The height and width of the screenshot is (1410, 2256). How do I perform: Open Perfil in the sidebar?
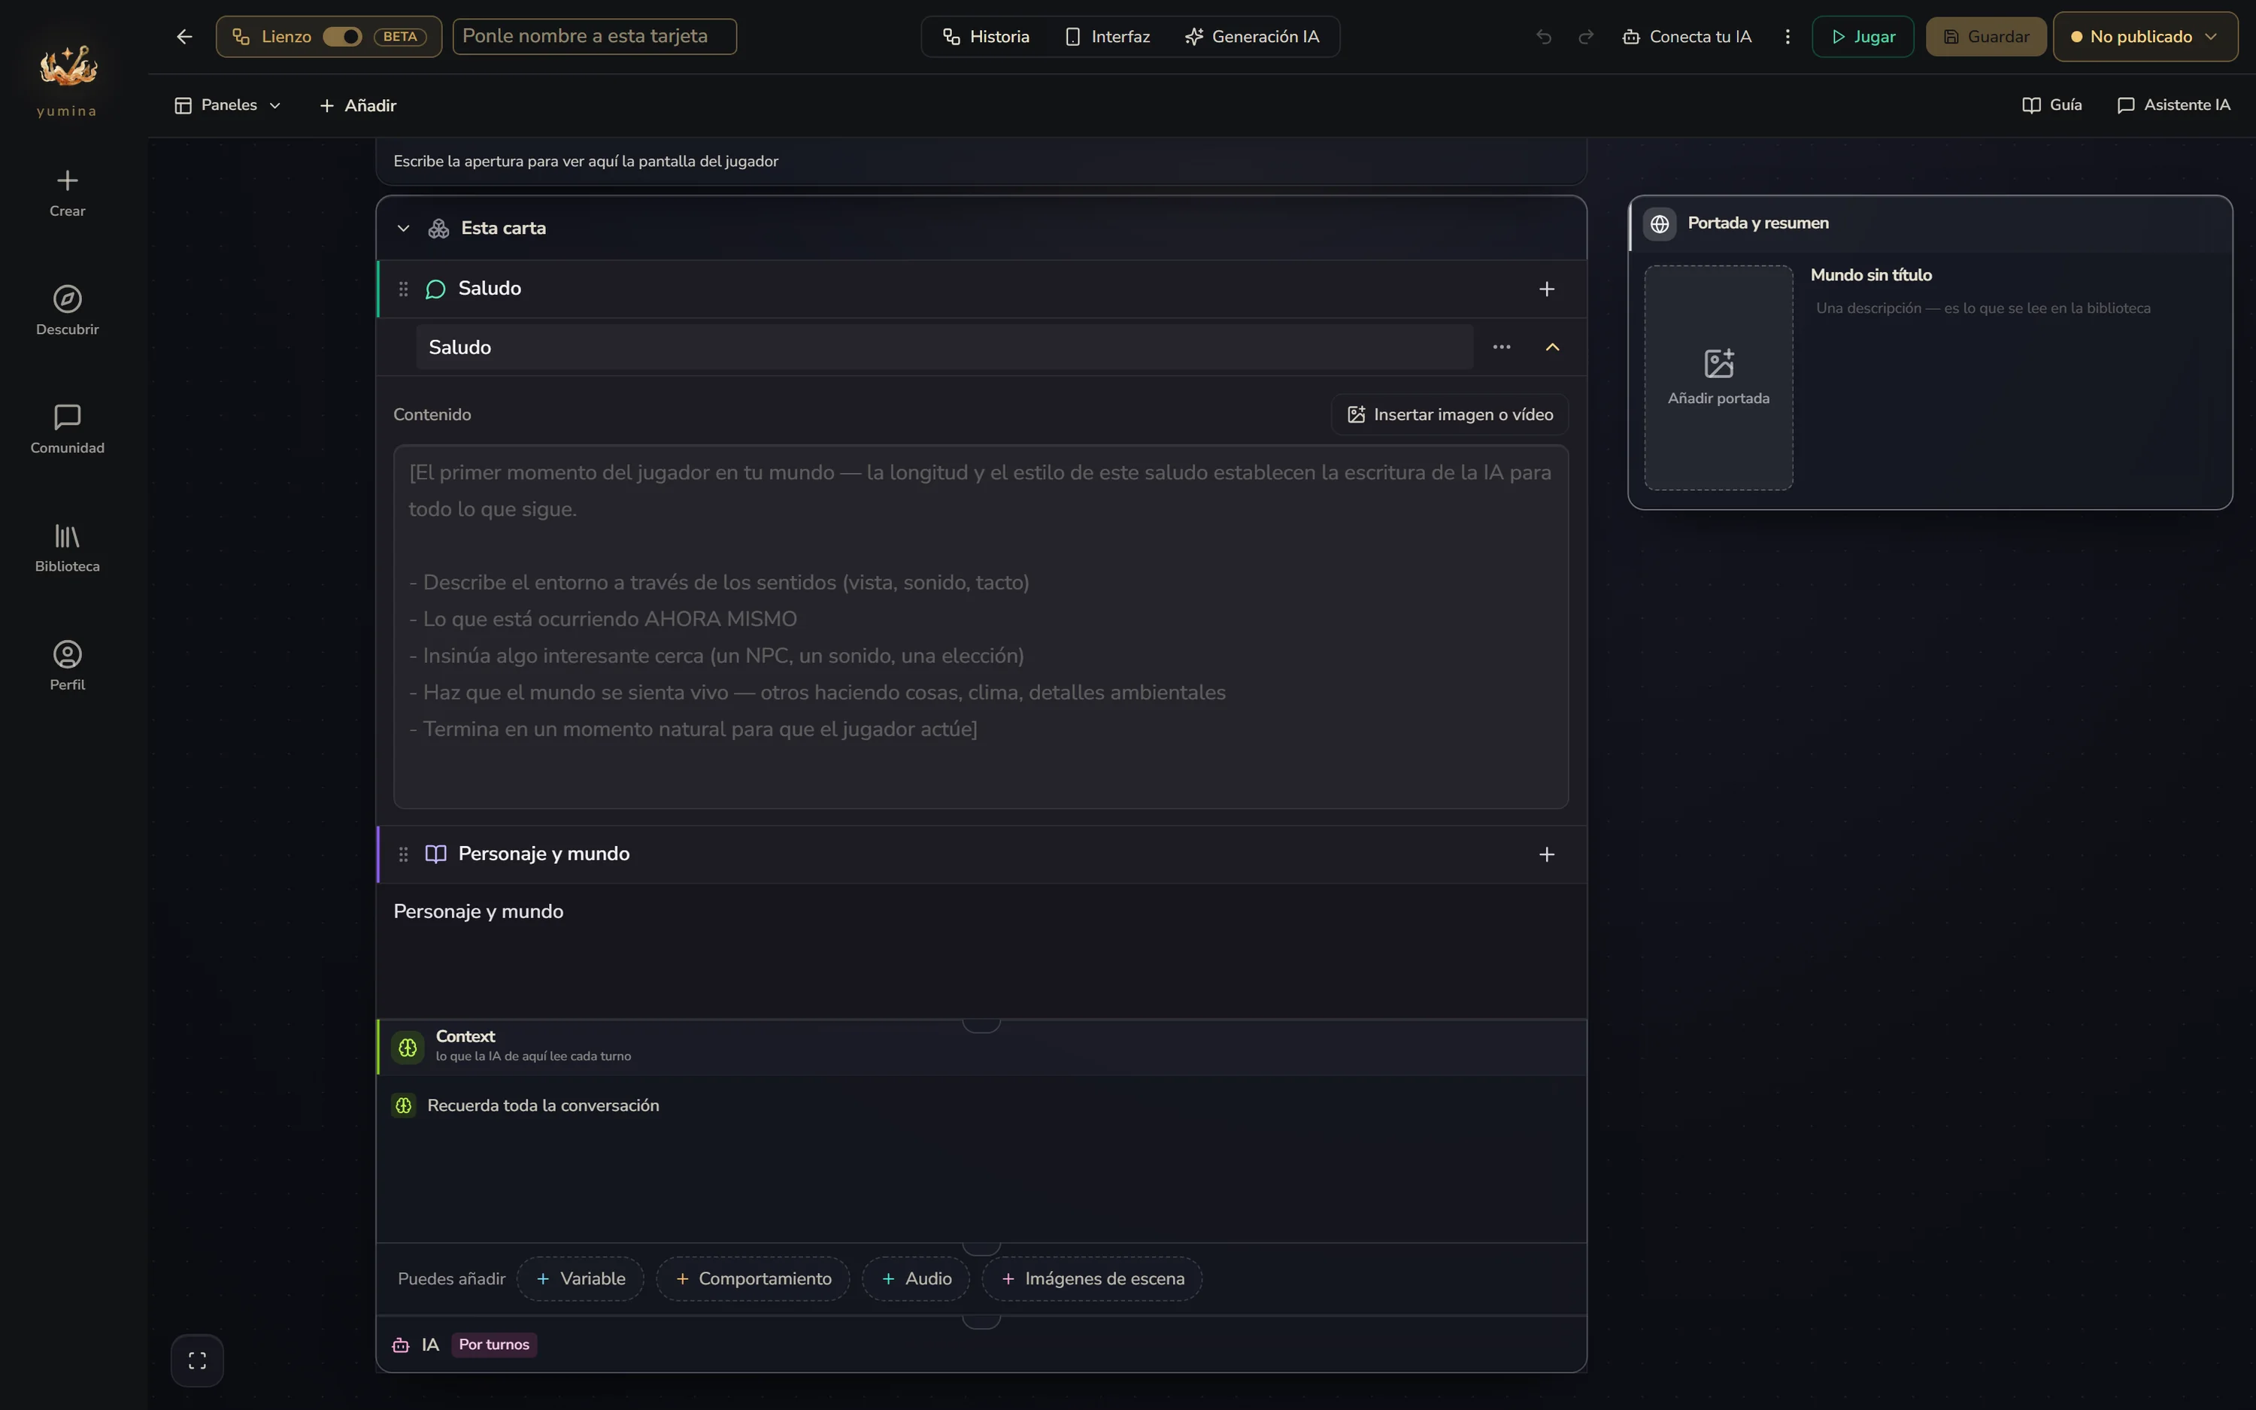(67, 666)
